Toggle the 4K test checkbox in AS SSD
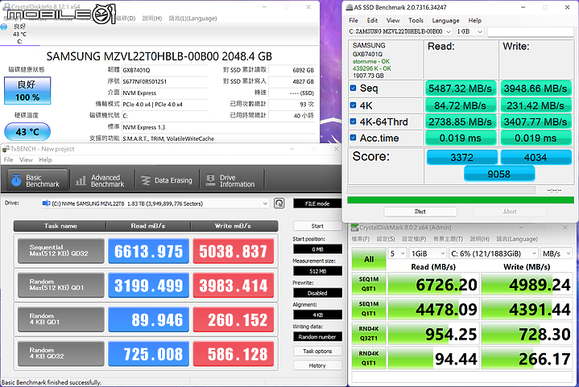Image resolution: width=579 pixels, height=387 pixels. (x=353, y=105)
